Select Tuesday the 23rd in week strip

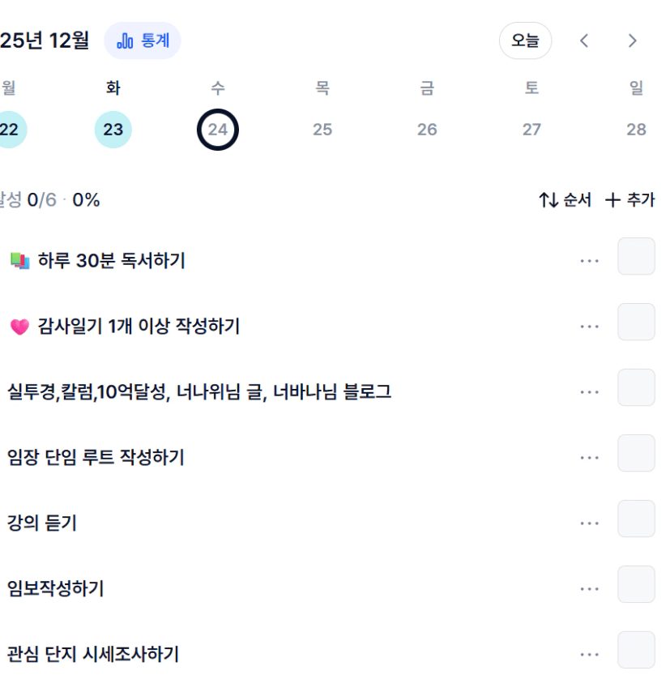point(113,130)
